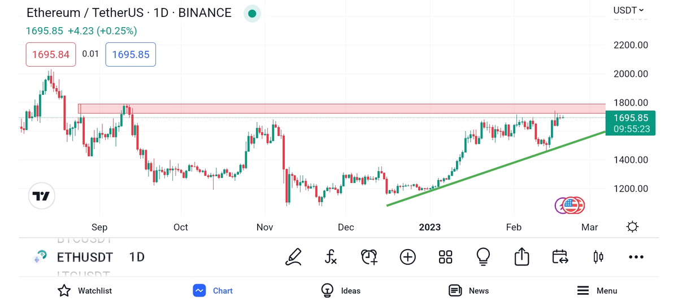Open the calendar go-to-date icon
678x305 pixels.
(560, 257)
